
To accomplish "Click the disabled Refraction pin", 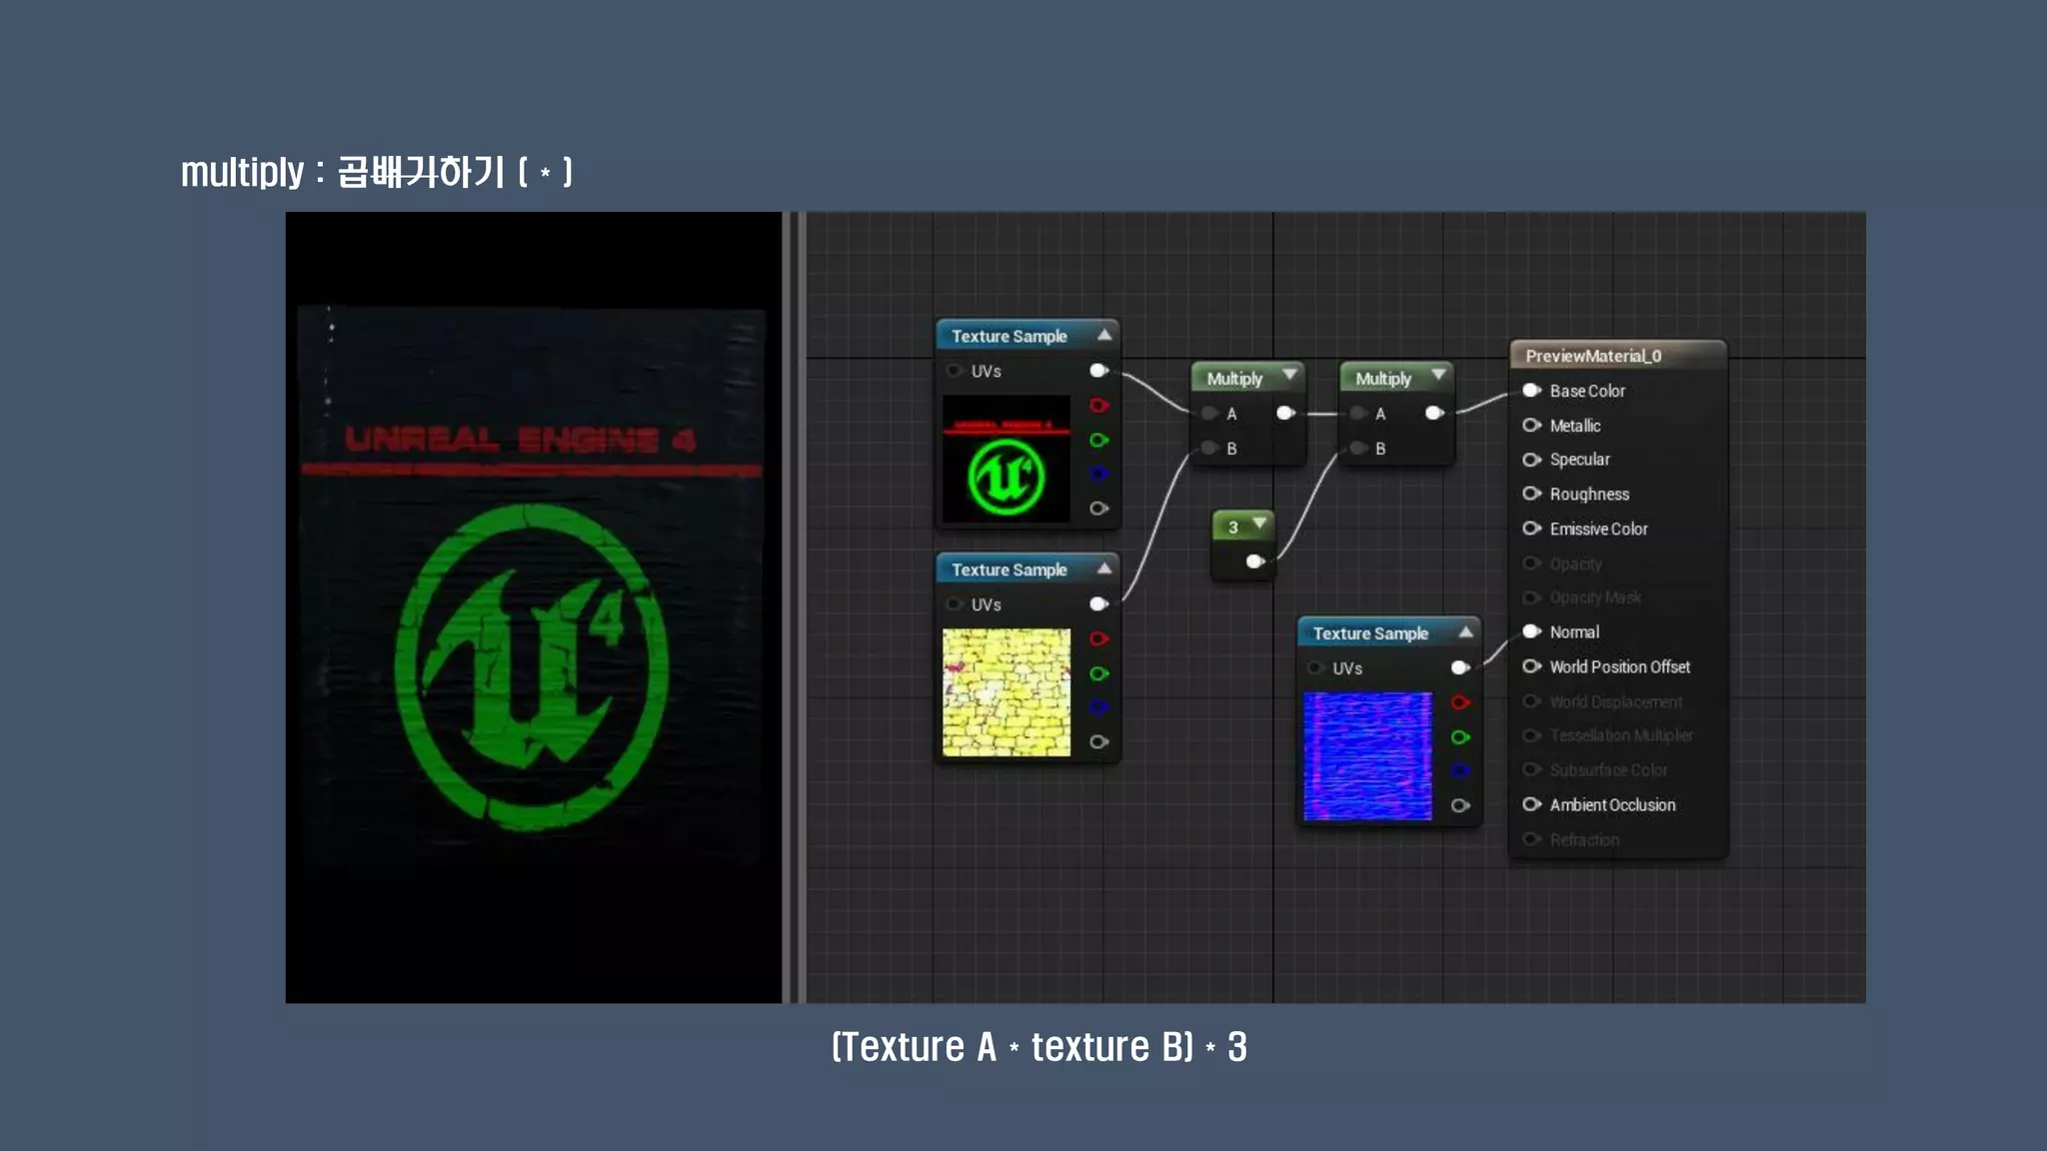I will click(1531, 839).
